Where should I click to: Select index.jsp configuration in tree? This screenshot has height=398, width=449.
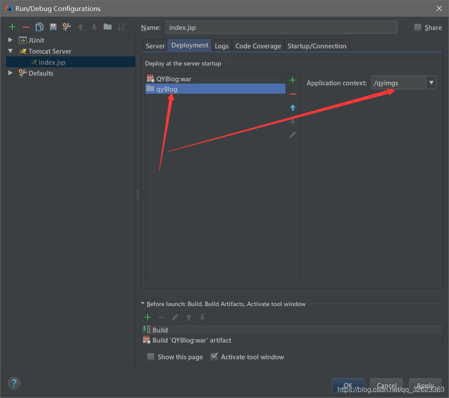click(71, 62)
